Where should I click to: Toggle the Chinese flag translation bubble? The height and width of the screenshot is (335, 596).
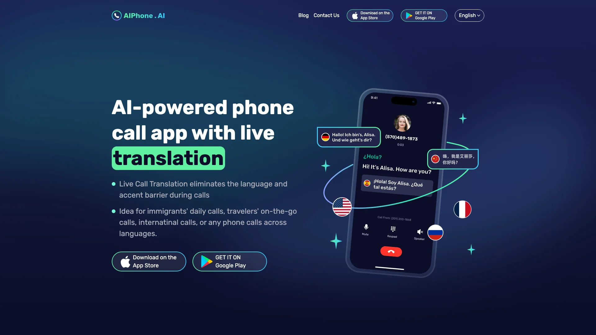click(452, 159)
